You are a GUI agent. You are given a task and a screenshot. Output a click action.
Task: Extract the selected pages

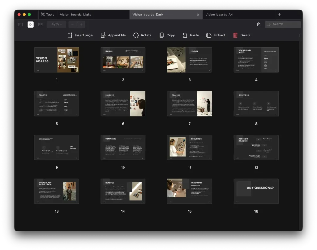[216, 35]
